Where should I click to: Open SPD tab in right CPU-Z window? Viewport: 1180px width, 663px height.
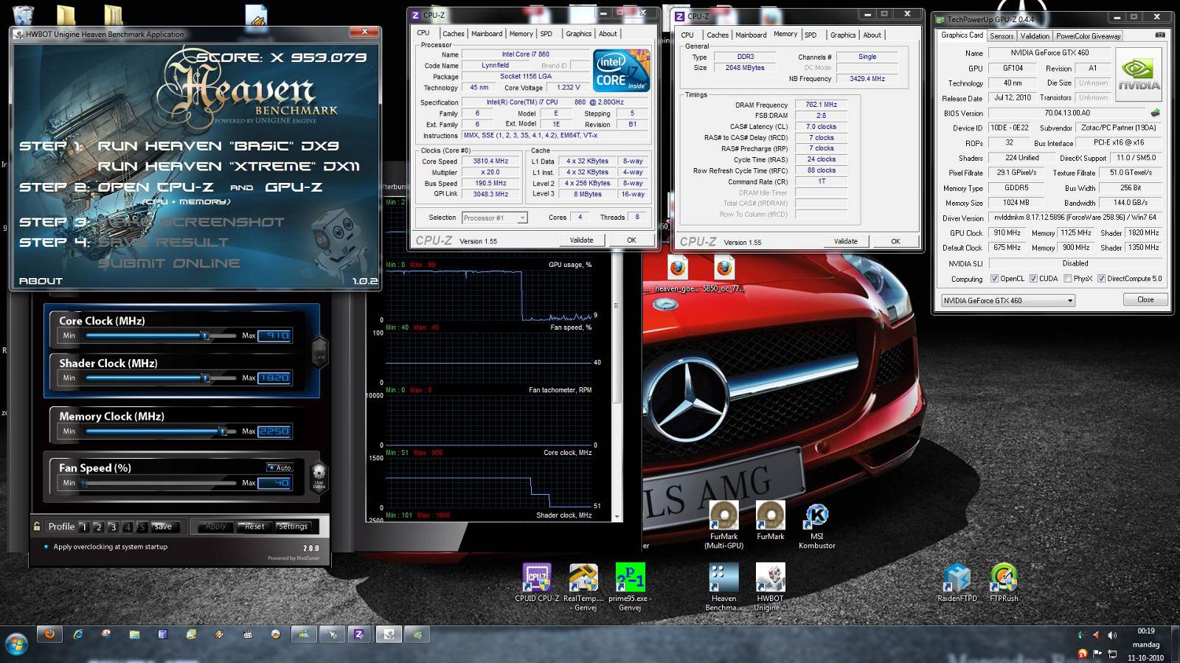tap(811, 35)
